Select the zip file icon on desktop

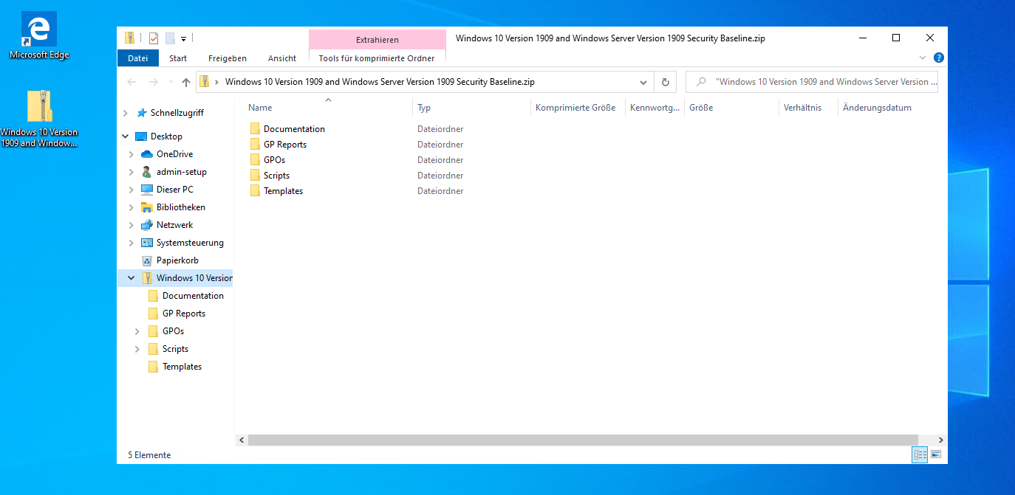coord(39,118)
